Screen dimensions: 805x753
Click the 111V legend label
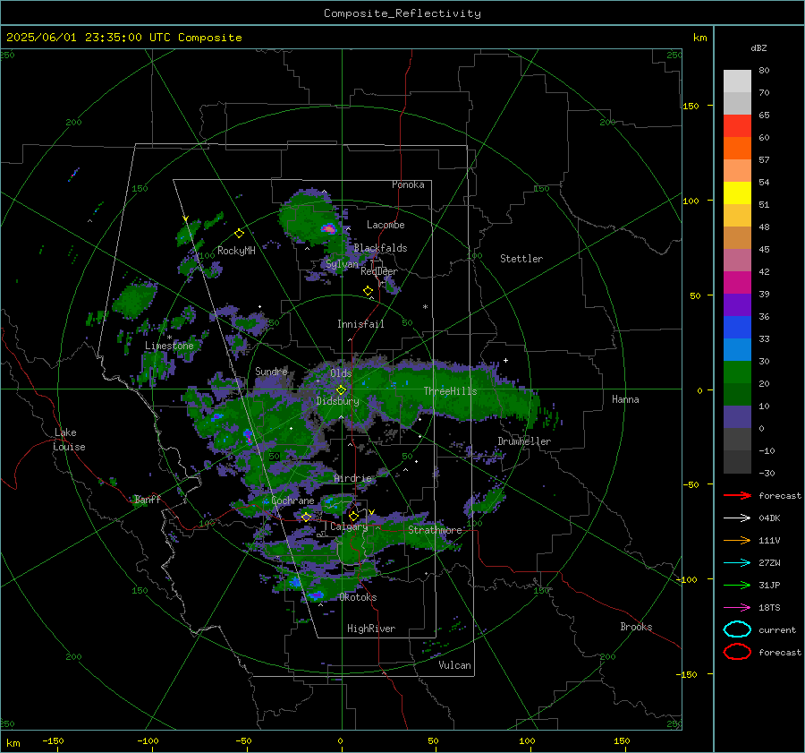tap(769, 540)
